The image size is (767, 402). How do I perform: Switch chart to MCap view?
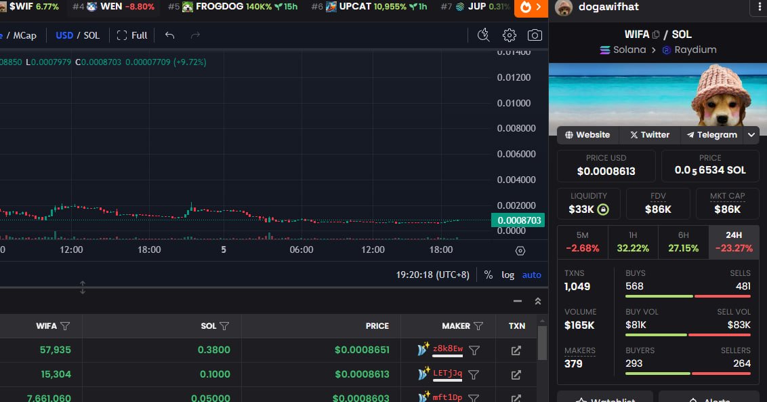(x=24, y=35)
